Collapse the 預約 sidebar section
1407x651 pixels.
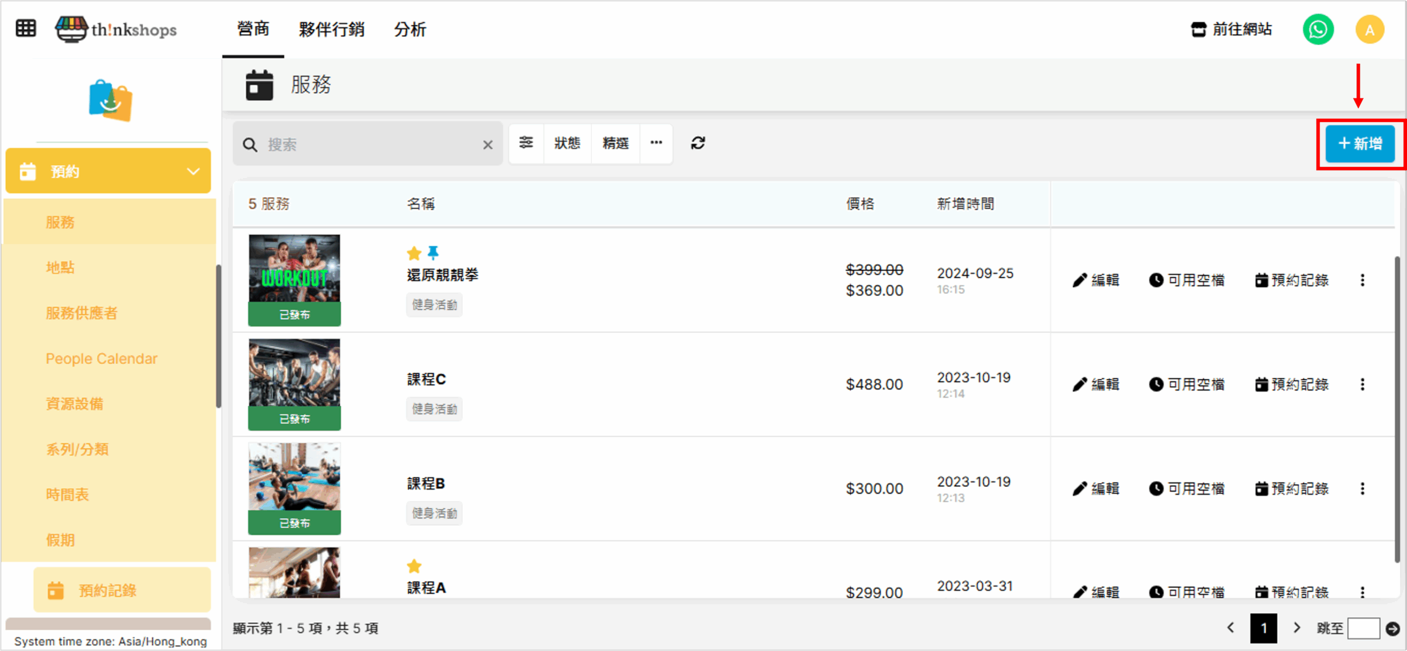[x=193, y=171]
